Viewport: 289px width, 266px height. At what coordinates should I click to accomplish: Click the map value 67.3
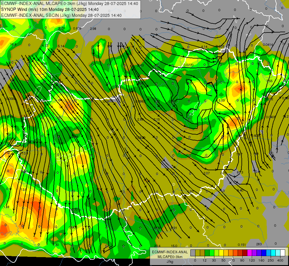click(240, 172)
